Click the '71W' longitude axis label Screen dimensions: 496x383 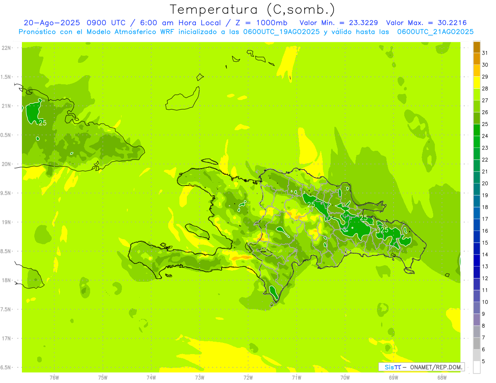tap(296, 377)
